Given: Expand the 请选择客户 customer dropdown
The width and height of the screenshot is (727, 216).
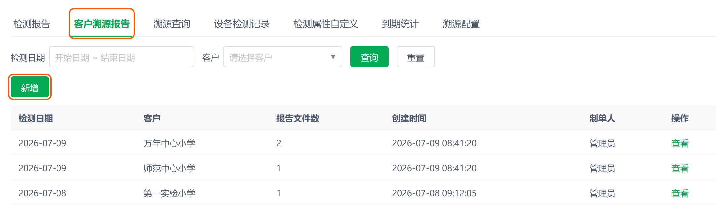Looking at the screenshot, I should pyautogui.click(x=283, y=57).
